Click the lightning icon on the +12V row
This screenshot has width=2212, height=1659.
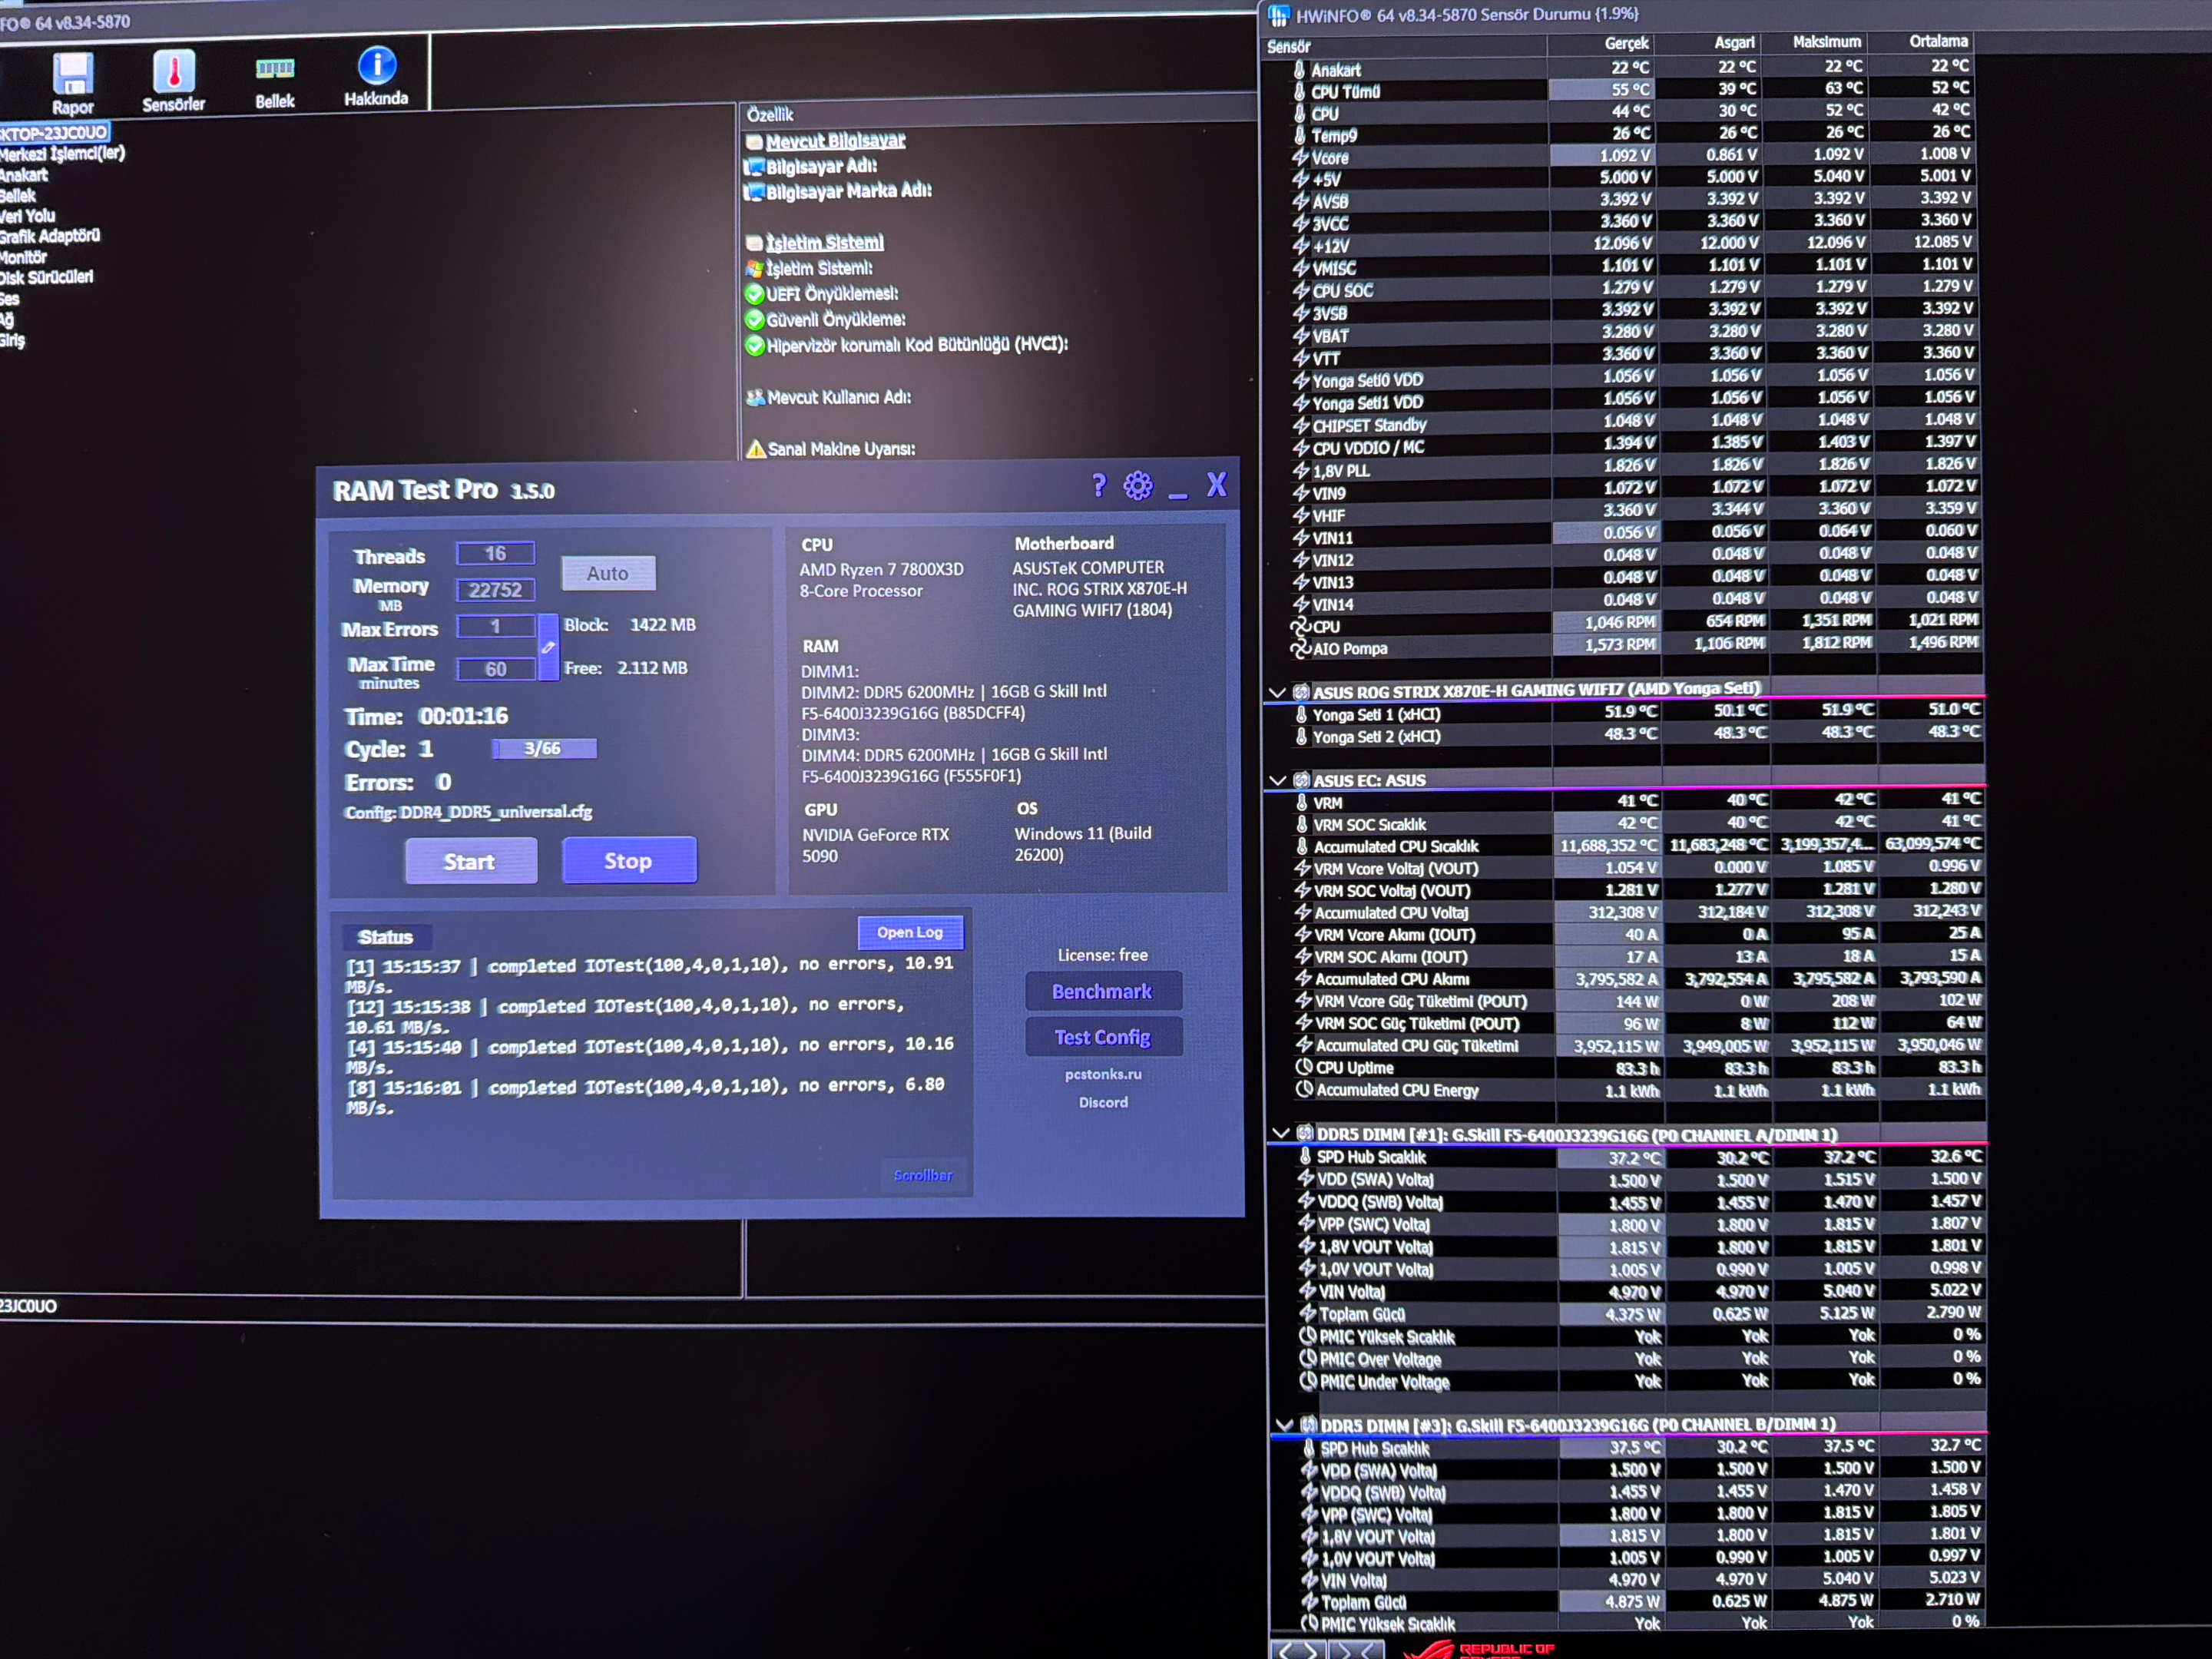pos(1301,246)
